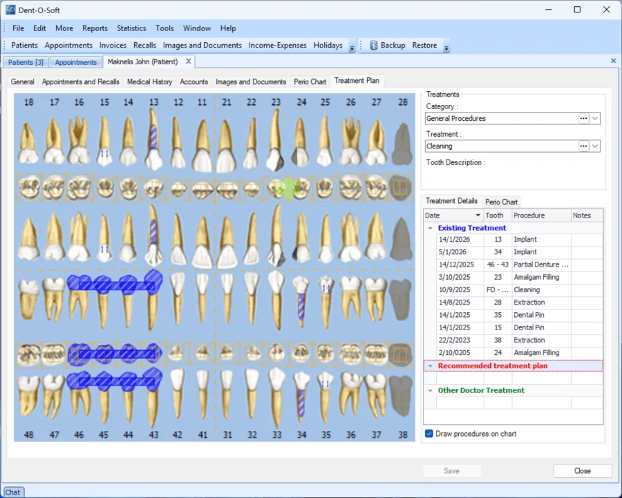Click the Dent-O-Soft icon in the title bar
Image resolution: width=622 pixels, height=498 pixels.
10,10
